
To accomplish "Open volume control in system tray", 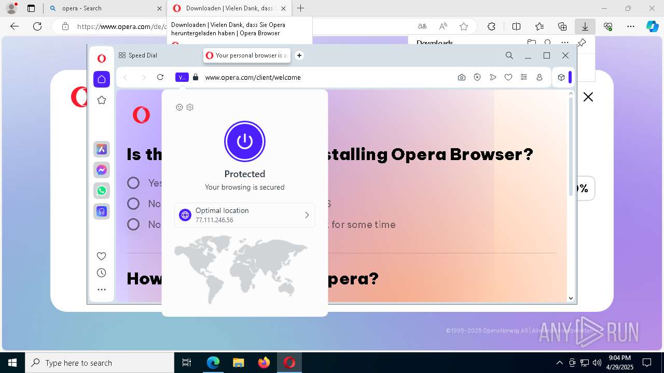I will tap(597, 363).
